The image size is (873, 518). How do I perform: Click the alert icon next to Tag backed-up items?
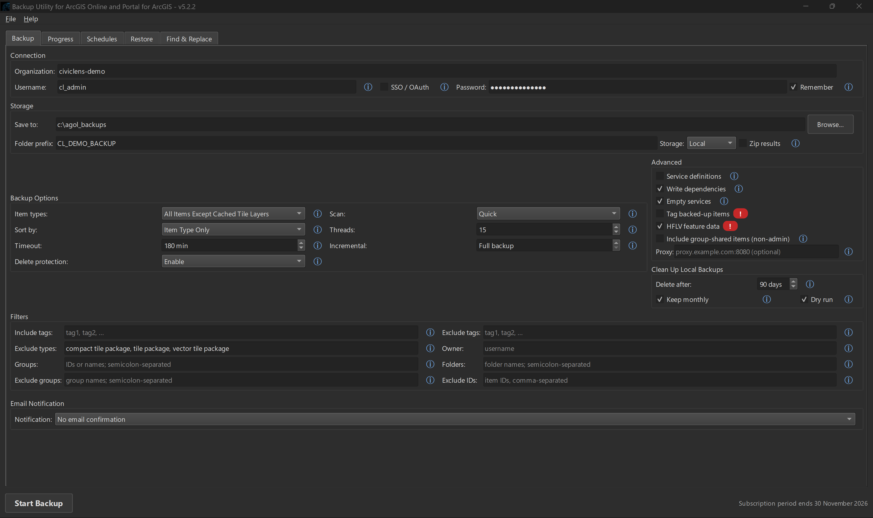741,213
